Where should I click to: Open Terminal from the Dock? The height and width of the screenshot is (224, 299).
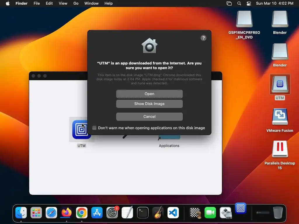142,213
